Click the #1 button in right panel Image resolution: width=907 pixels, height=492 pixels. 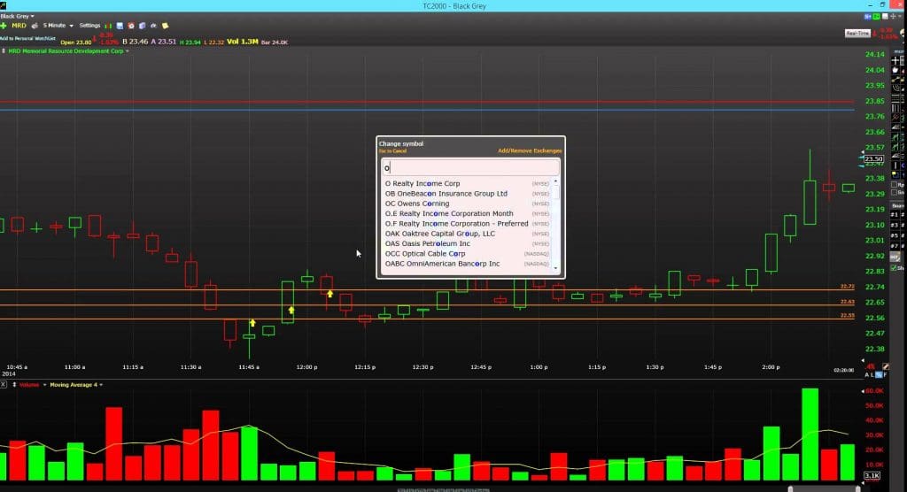895,215
